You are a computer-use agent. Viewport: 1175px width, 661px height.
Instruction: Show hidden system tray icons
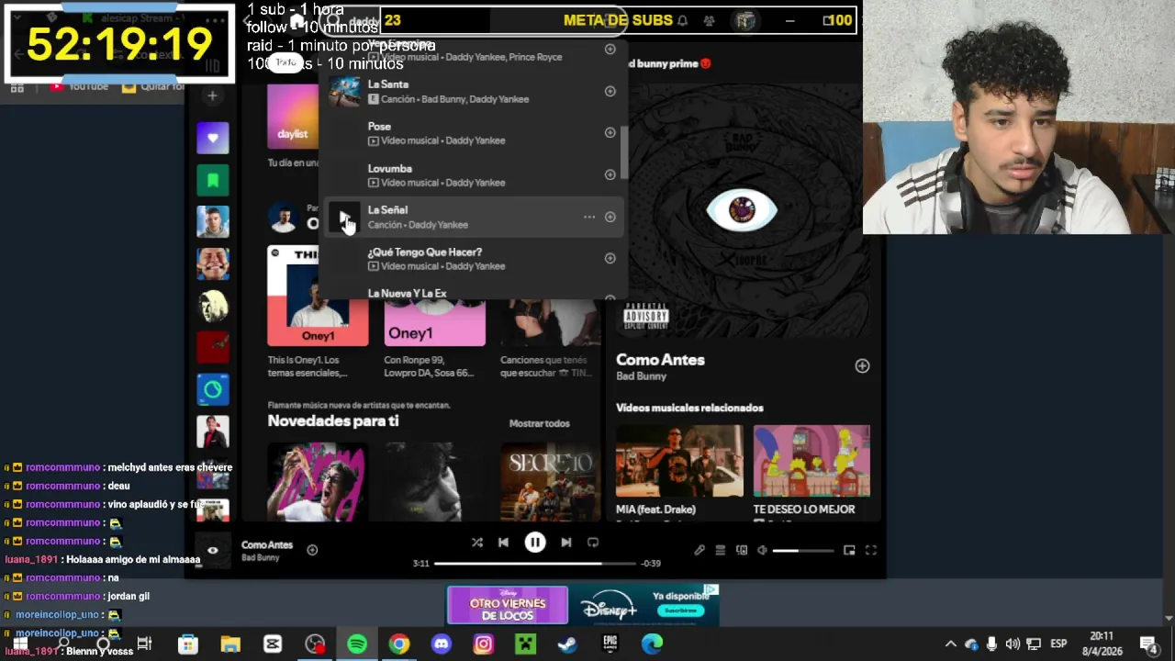[x=951, y=644]
